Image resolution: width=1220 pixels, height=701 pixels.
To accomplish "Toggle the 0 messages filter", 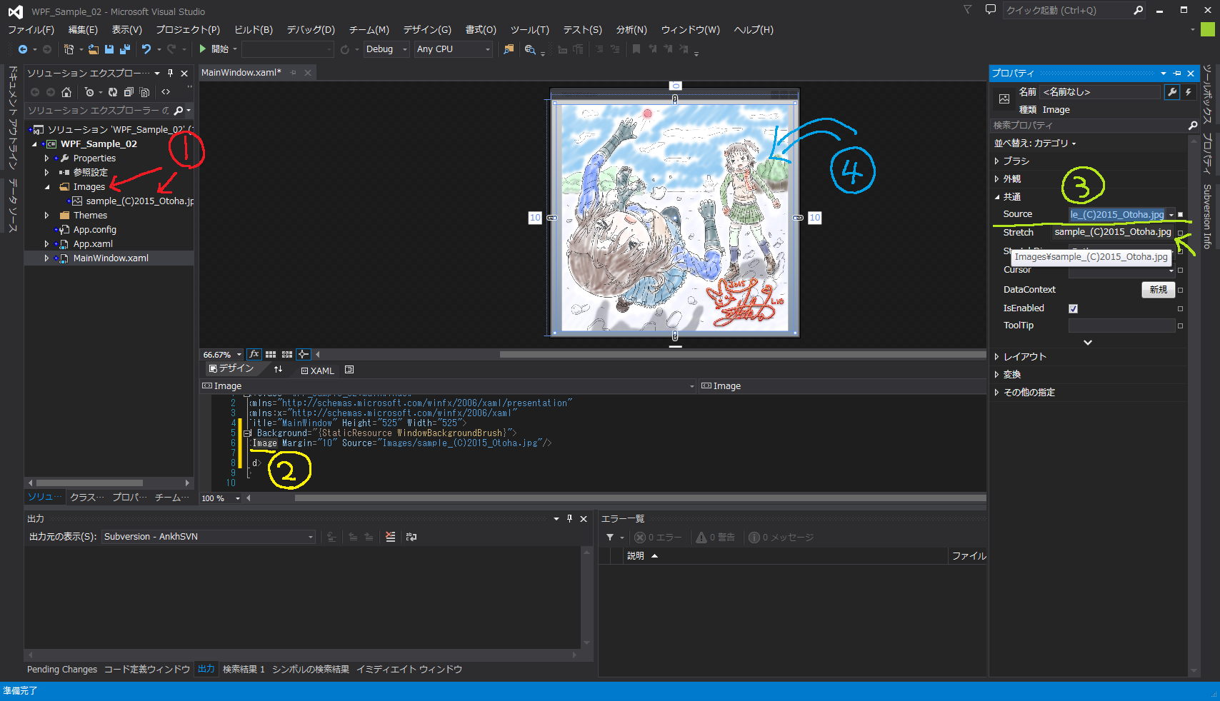I will pyautogui.click(x=781, y=538).
